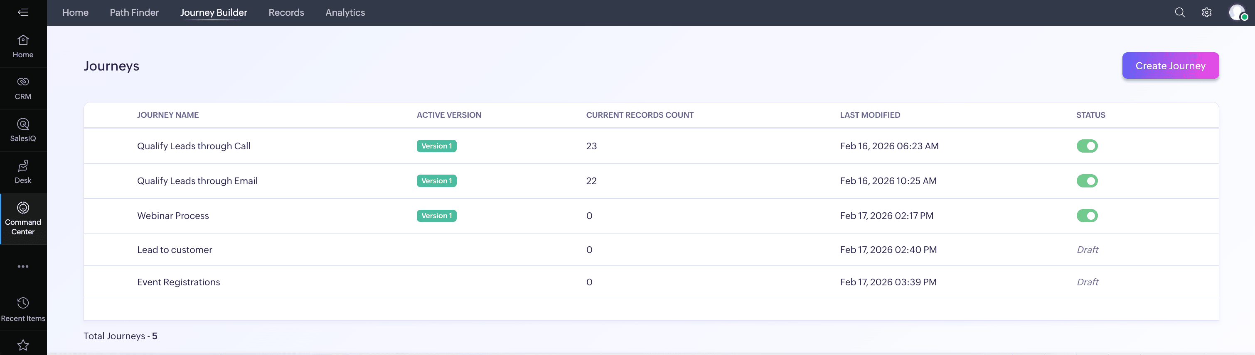1255x355 pixels.
Task: Open the user profile avatar menu
Action: [x=1237, y=12]
